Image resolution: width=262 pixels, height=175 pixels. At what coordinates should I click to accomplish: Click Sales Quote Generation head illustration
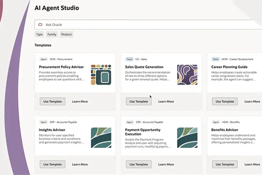pos(187,75)
